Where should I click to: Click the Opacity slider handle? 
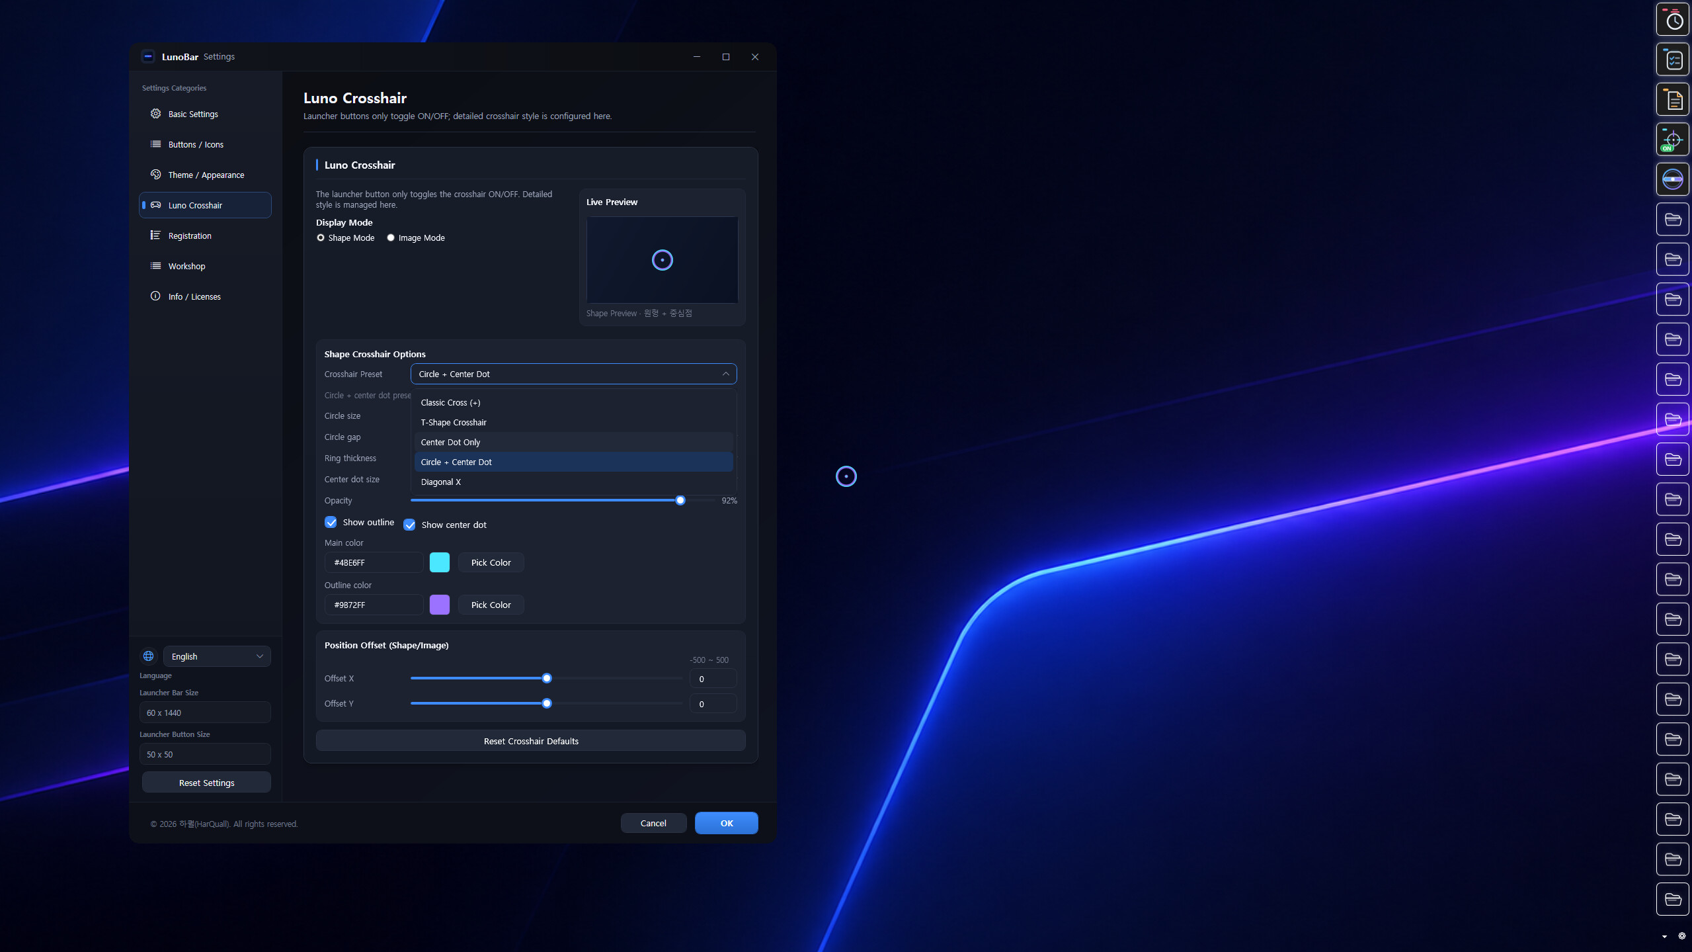point(680,501)
